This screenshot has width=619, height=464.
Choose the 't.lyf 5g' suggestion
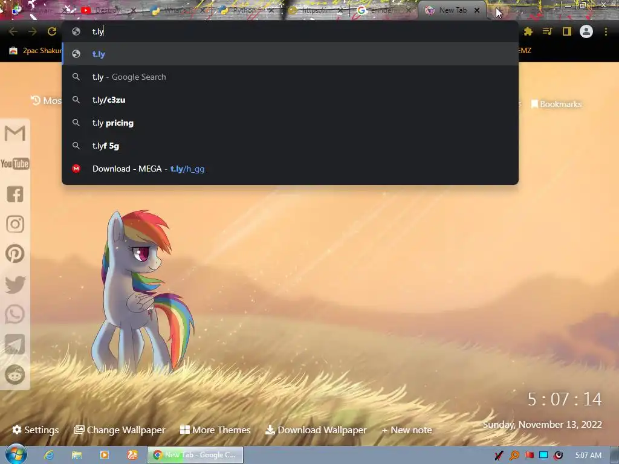[290, 146]
